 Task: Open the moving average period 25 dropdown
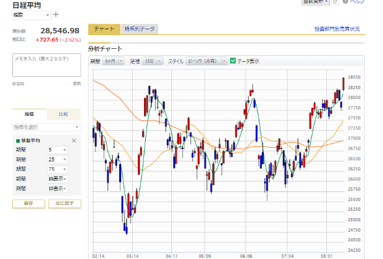[x=57, y=159]
